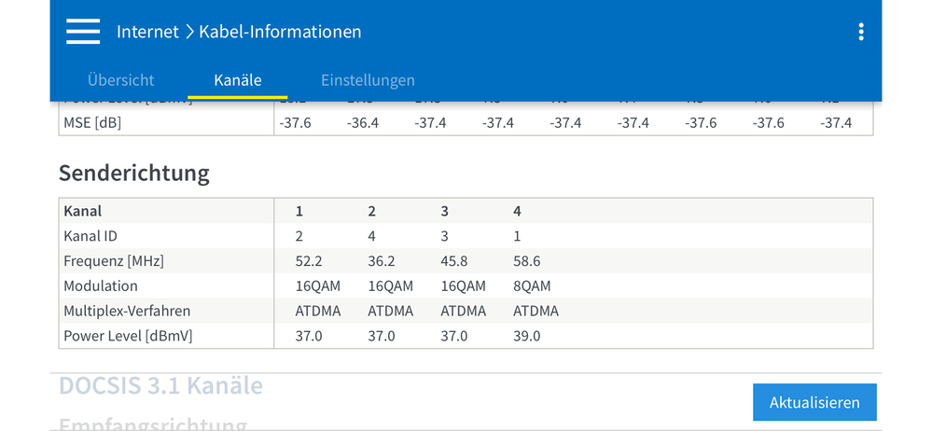
Task: Go to Internet in the breadcrumb
Action: point(147,32)
